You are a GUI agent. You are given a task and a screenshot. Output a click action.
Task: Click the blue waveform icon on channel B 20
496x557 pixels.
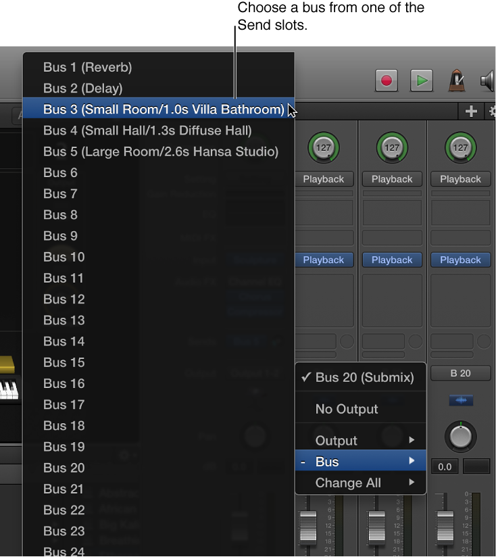pyautogui.click(x=460, y=400)
